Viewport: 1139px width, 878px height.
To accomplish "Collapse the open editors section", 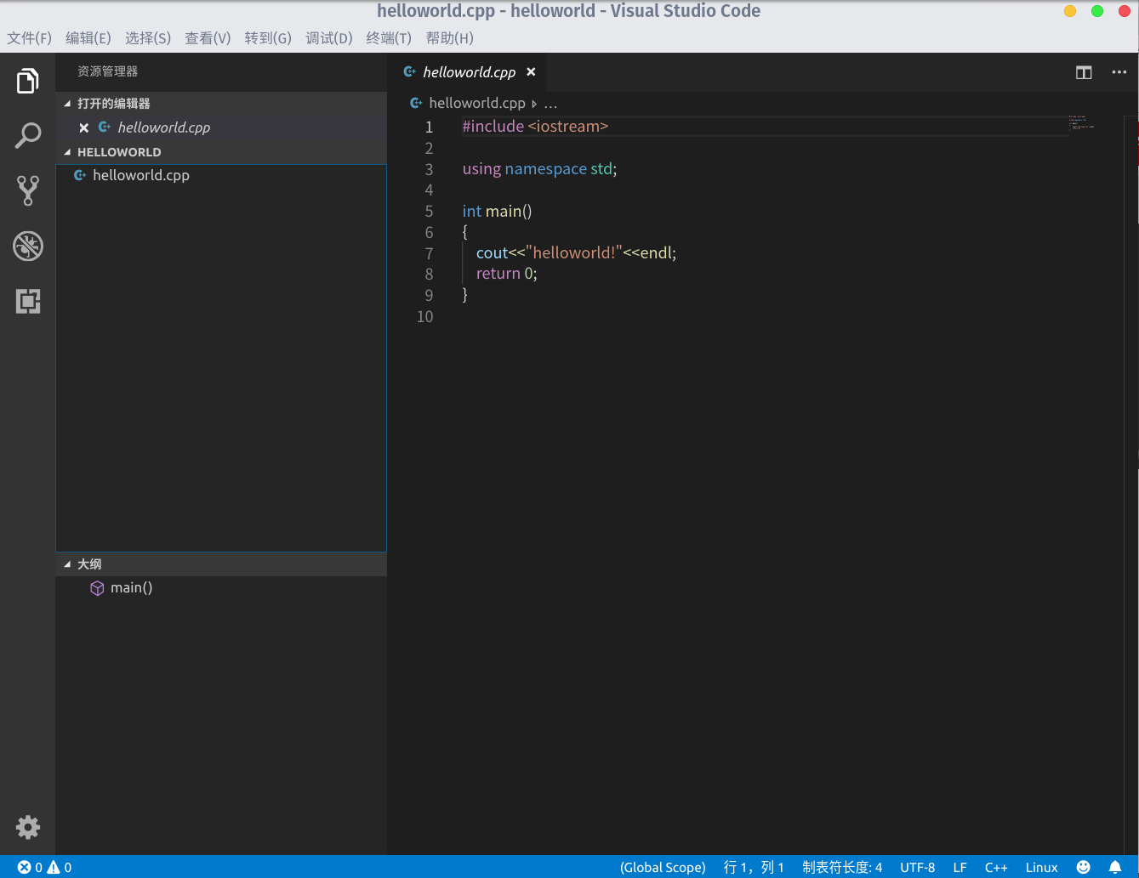I will (x=68, y=104).
